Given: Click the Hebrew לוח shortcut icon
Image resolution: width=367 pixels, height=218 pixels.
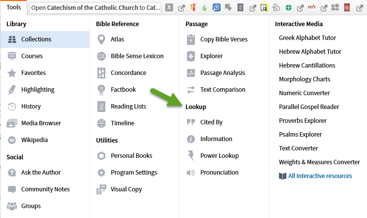Looking at the screenshot, I should (x=312, y=7).
